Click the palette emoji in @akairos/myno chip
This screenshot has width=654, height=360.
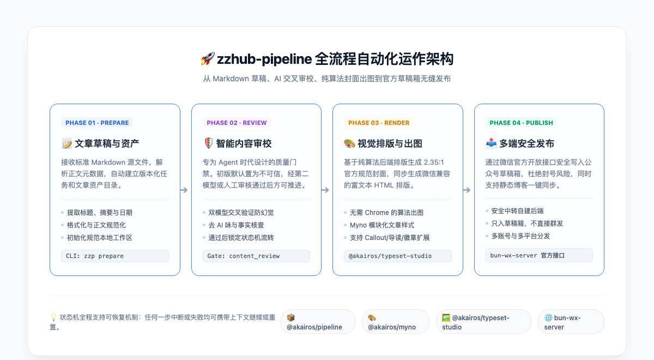pyautogui.click(x=372, y=317)
